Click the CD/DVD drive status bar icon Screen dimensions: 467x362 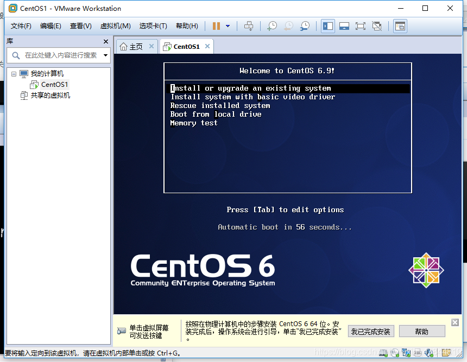click(395, 353)
